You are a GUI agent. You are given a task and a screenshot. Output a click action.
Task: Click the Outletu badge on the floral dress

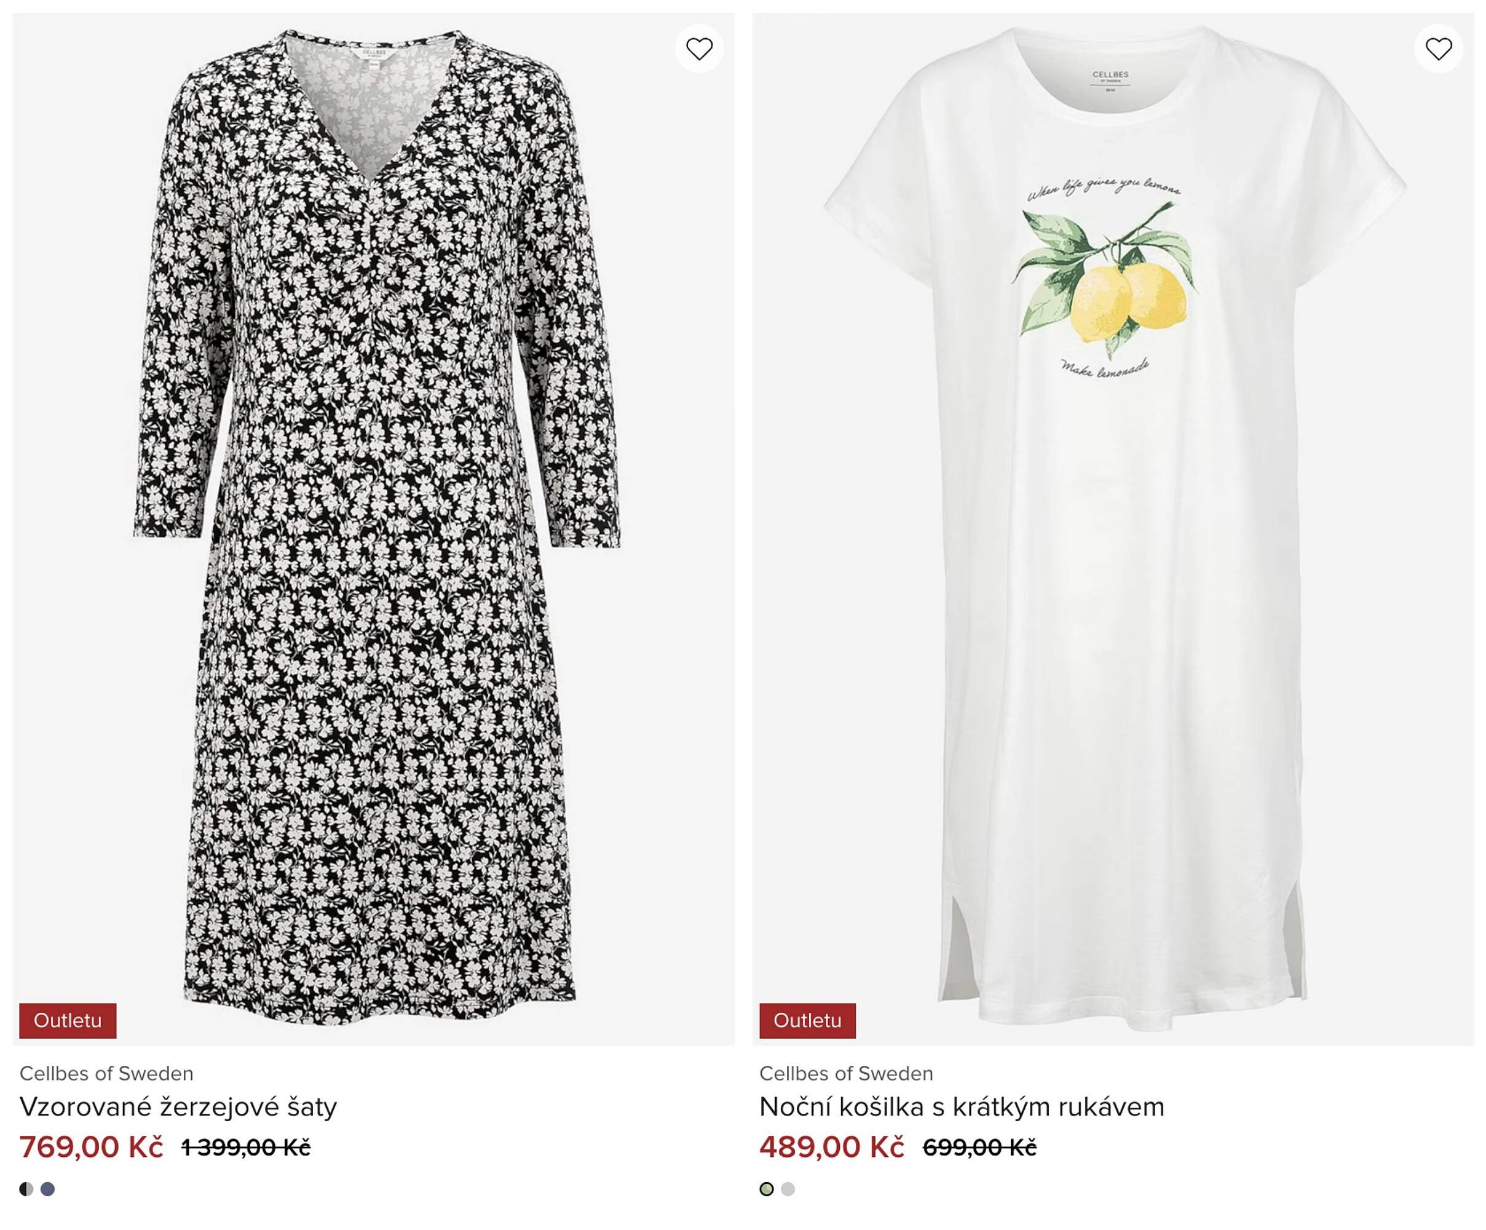tap(68, 1020)
